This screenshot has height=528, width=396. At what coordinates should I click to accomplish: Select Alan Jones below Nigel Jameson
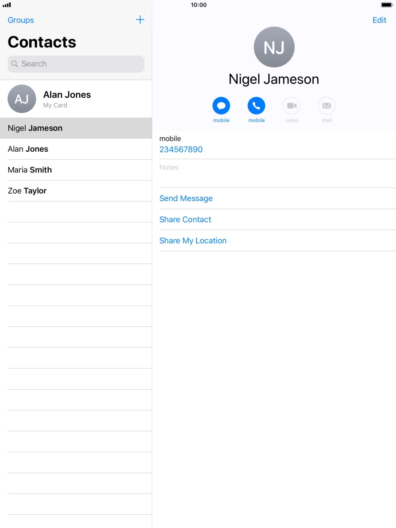(x=76, y=149)
